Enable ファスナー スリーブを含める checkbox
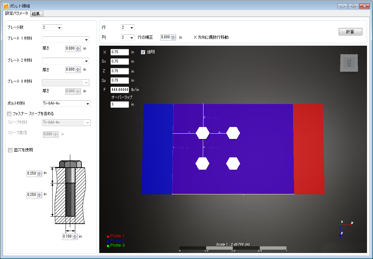 9,114
